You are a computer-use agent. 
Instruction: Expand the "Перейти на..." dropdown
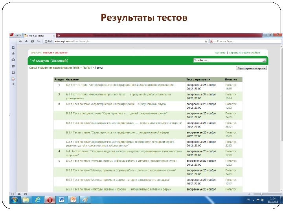[x=230, y=60]
